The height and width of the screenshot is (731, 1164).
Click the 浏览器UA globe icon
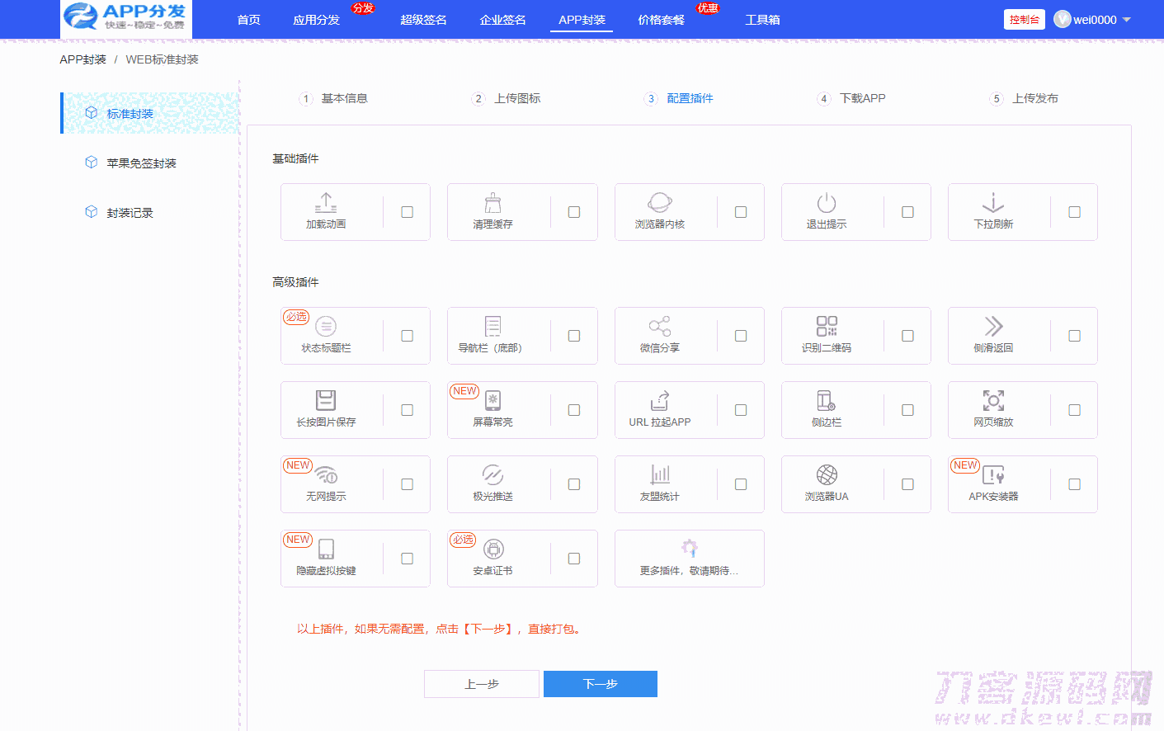point(827,475)
